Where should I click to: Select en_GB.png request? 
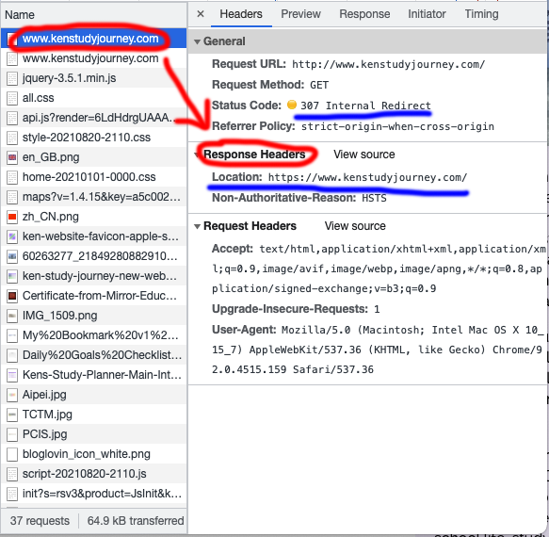[x=93, y=157]
